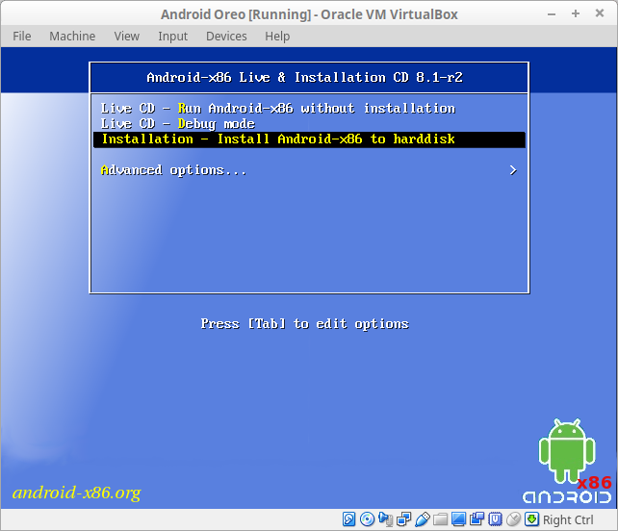Click the keyboard capture green arrow icon
Screen dimensions: 618x531
[x=531, y=519]
